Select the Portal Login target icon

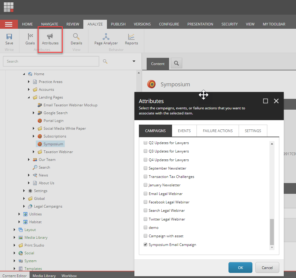pyautogui.click(x=40, y=121)
